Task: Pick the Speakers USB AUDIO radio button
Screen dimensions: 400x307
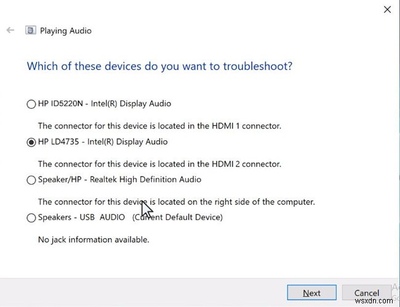Action: click(31, 217)
